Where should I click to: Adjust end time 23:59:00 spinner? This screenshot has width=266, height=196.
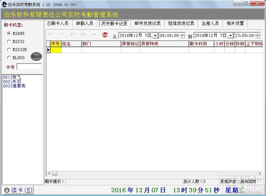point(258,36)
